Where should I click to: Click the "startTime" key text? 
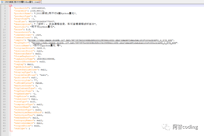coord(21,19)
